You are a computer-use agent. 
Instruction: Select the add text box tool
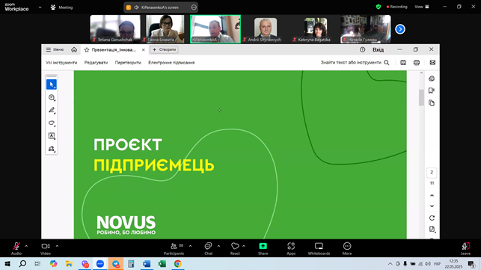pyautogui.click(x=52, y=136)
